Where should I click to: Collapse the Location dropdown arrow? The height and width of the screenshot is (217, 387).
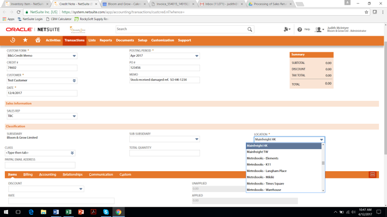click(321, 139)
